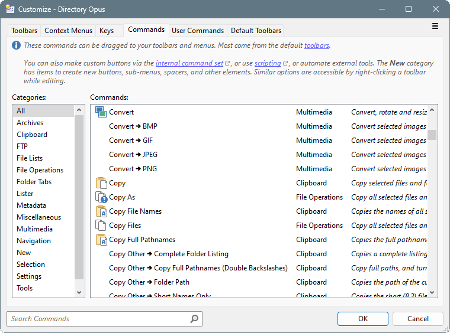Select the Folder Tabs category
This screenshot has height=333, width=450.
click(x=43, y=182)
